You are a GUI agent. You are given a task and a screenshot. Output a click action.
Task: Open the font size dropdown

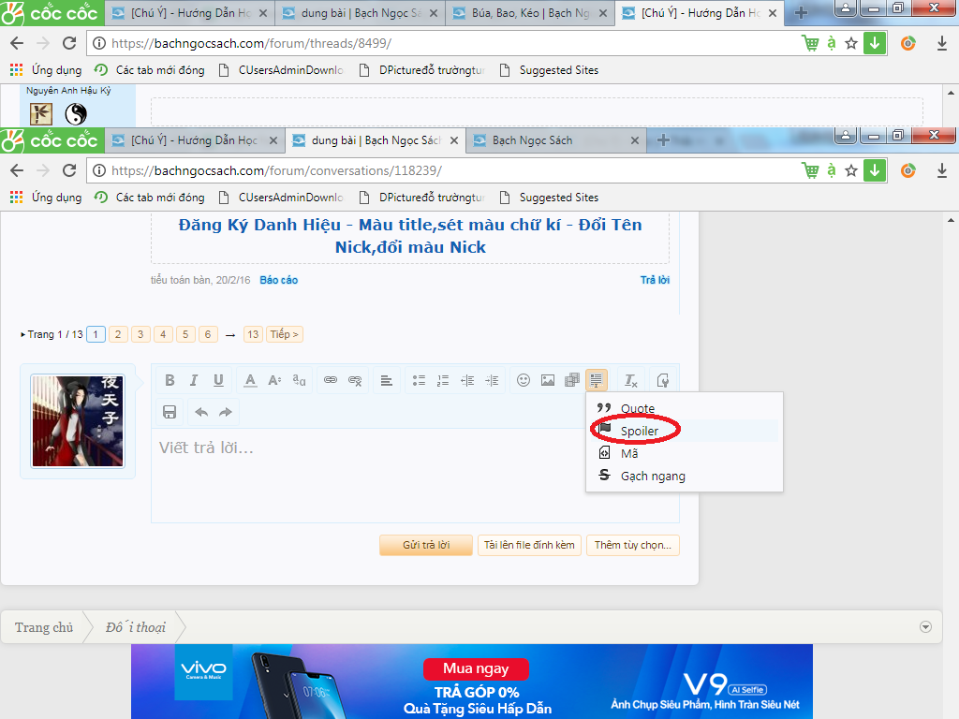(274, 380)
